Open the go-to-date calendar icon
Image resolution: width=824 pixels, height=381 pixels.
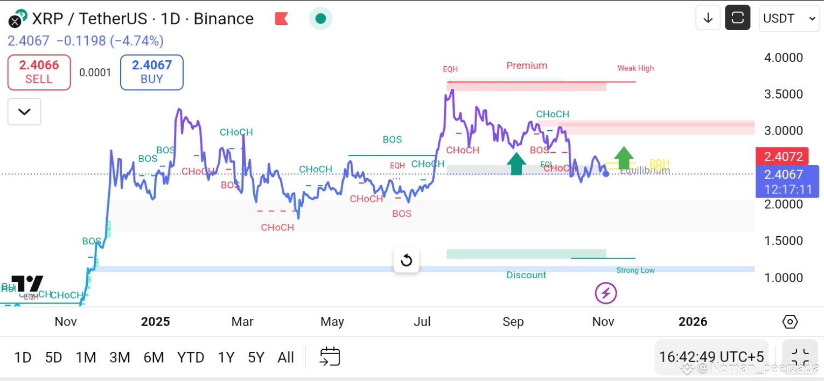[x=330, y=357]
